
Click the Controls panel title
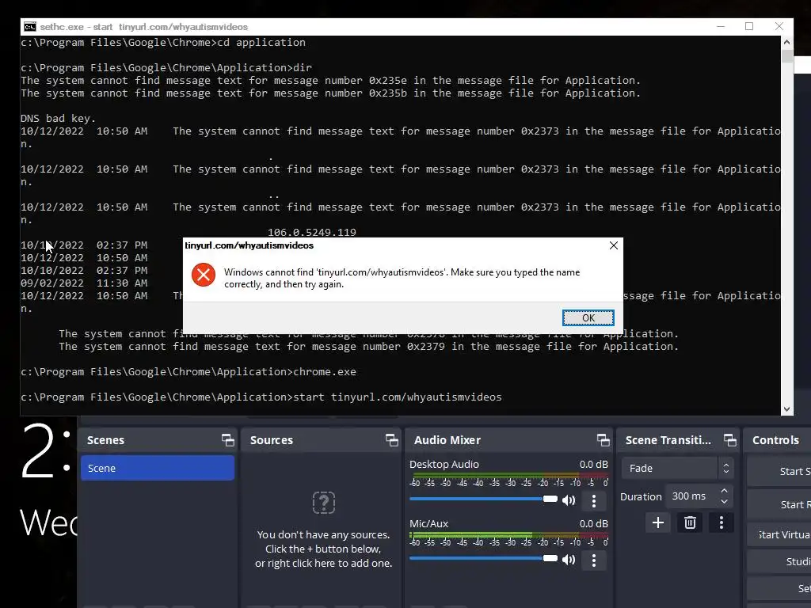pos(775,440)
